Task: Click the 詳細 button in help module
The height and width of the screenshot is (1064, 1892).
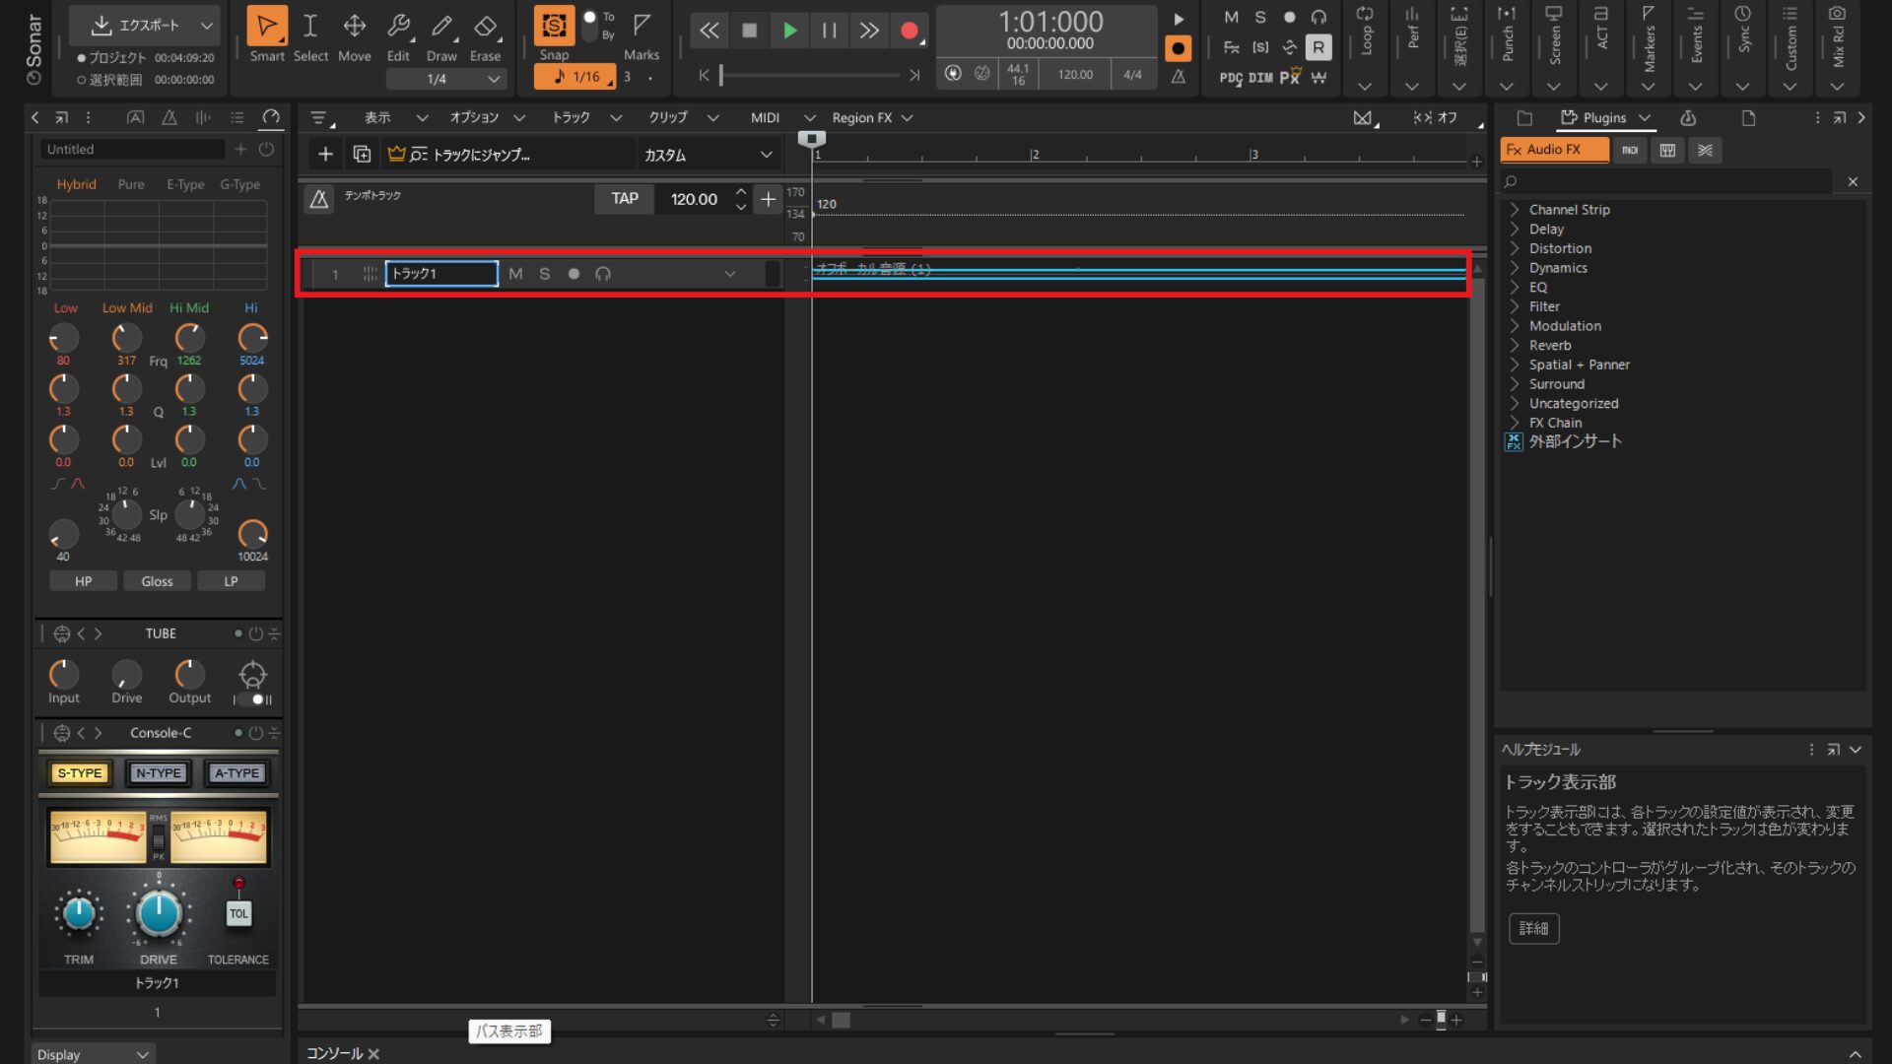Action: click(x=1533, y=928)
